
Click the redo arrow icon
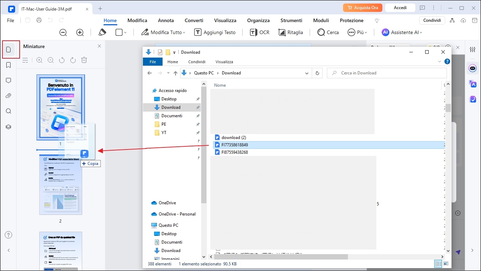click(61, 20)
